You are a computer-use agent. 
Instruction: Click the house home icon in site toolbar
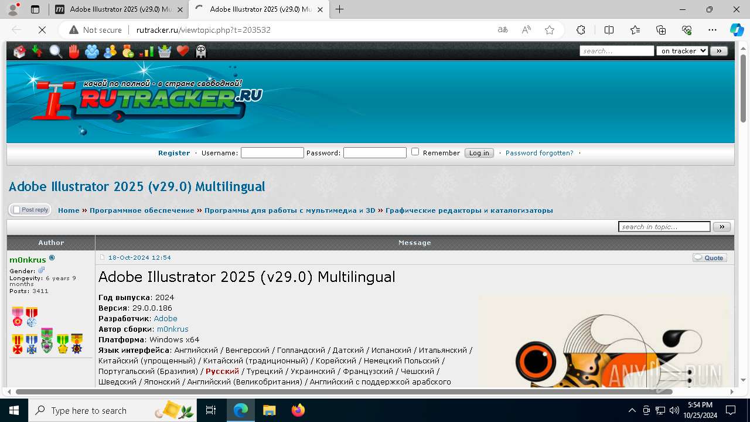(x=20, y=52)
